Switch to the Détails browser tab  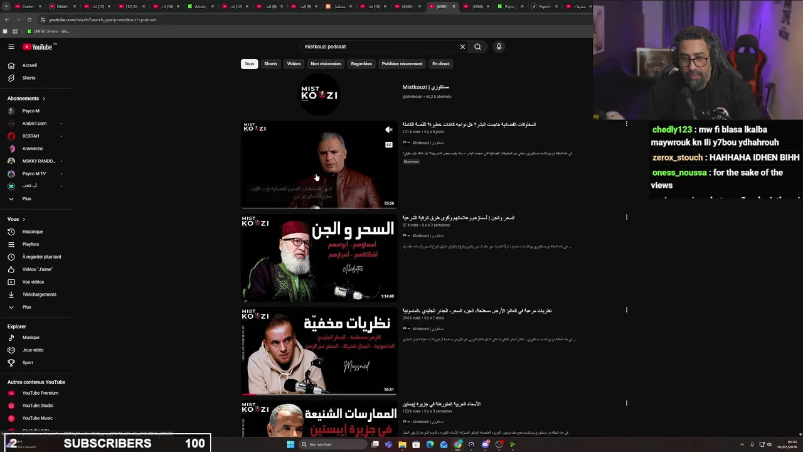pos(61,6)
